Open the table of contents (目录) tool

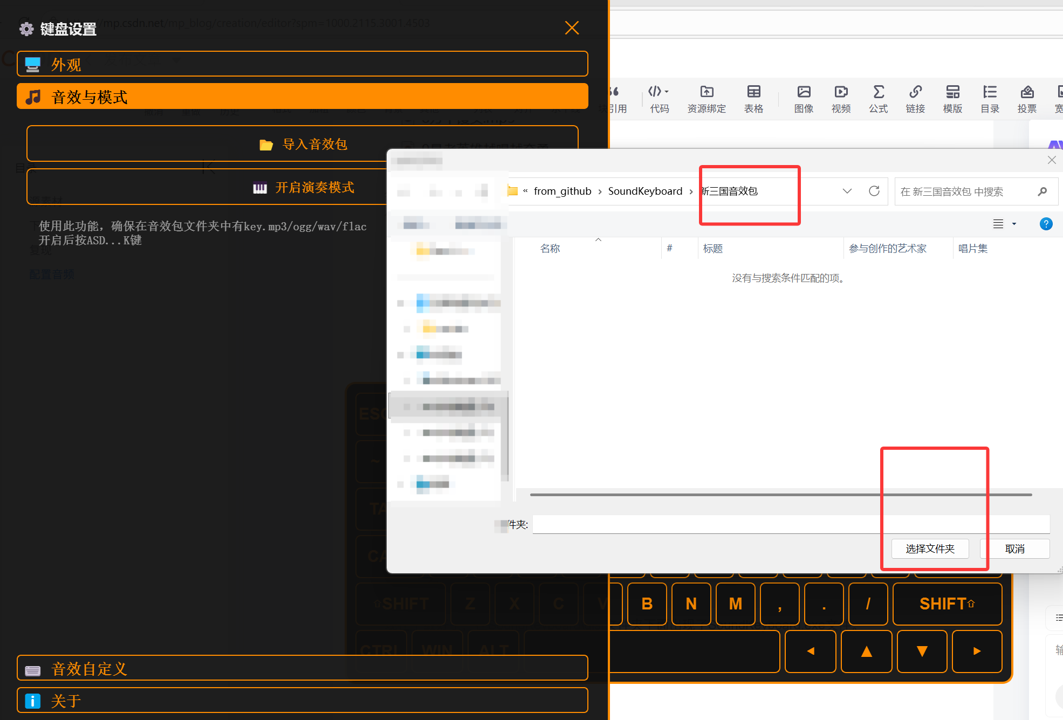tap(990, 99)
